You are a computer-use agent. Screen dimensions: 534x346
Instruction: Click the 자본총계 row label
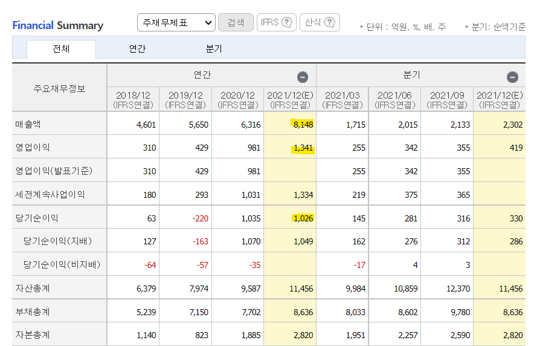coord(33,335)
